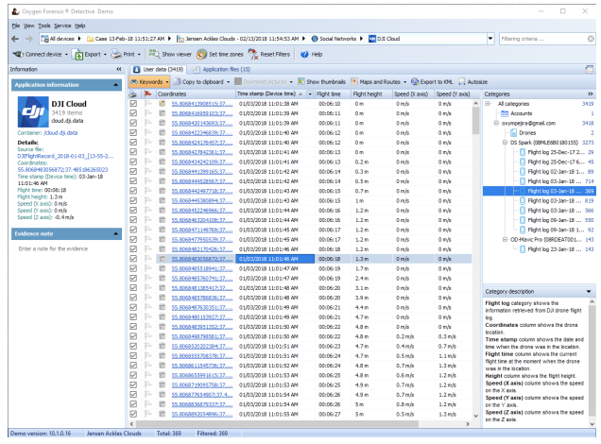Click the flag icon in 00:06:10 row
The width and height of the screenshot is (601, 444).
click(x=148, y=103)
